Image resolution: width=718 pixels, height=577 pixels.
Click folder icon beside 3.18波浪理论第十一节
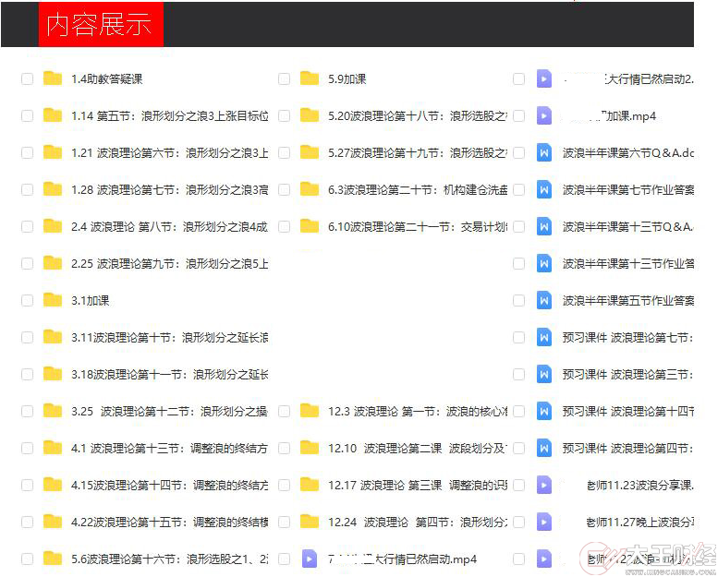52,374
